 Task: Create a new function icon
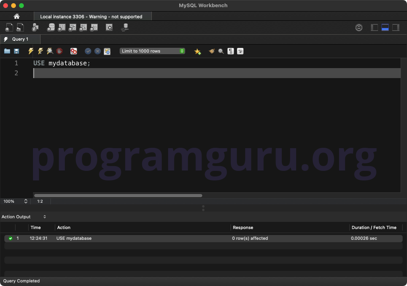click(x=94, y=27)
